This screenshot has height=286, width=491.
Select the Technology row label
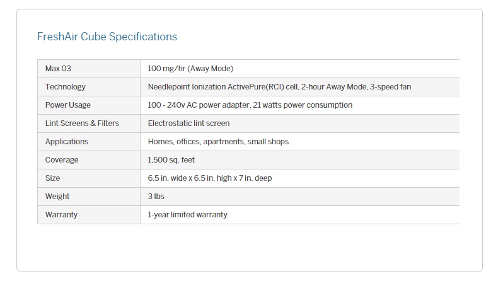pyautogui.click(x=66, y=87)
